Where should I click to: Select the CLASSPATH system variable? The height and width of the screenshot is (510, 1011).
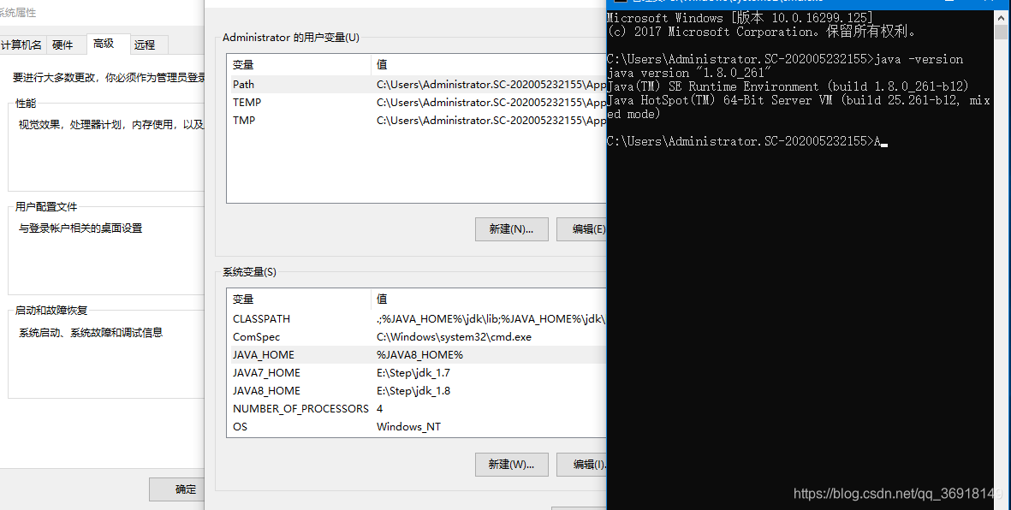click(417, 319)
